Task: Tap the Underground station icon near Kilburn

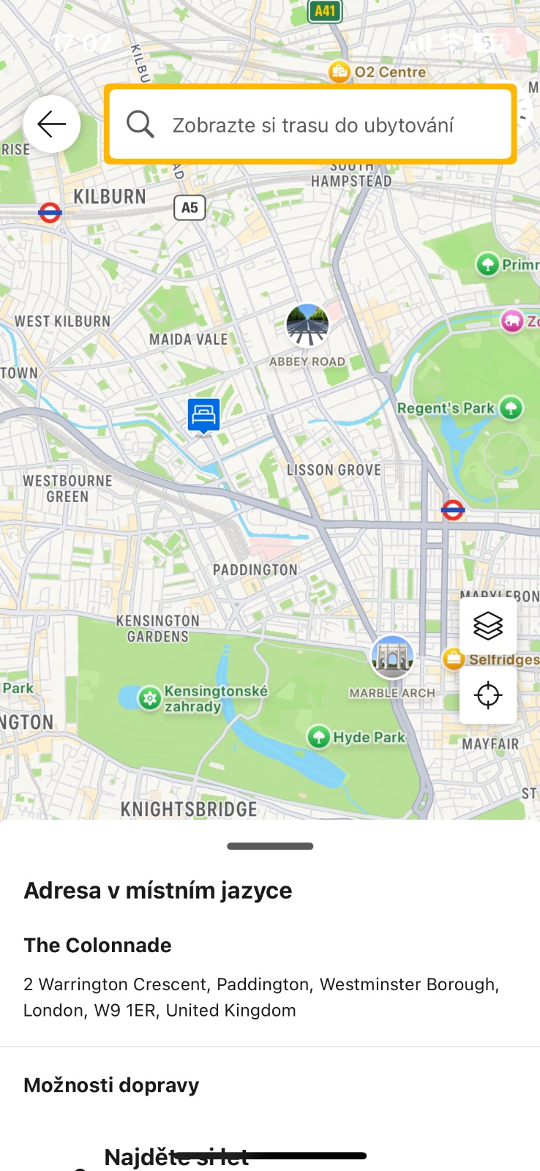Action: pyautogui.click(x=50, y=213)
